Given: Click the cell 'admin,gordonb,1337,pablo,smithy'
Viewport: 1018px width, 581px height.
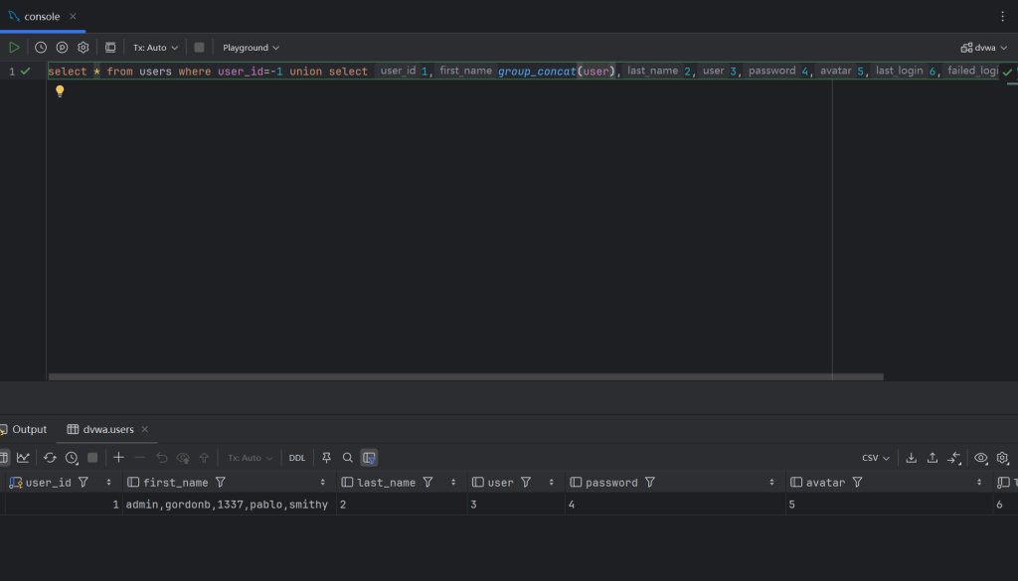Looking at the screenshot, I should click(230, 505).
